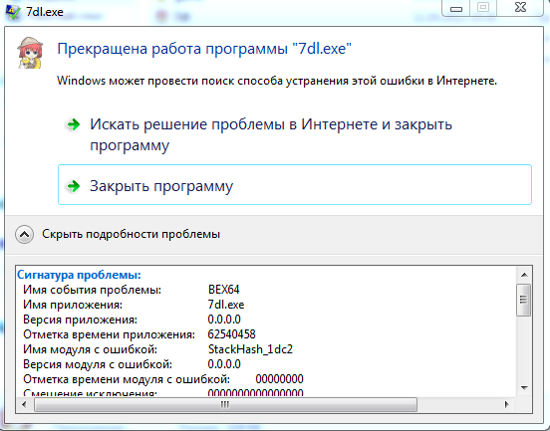Click the vertical scrollbar down arrow
The width and height of the screenshot is (550, 431).
click(x=524, y=388)
